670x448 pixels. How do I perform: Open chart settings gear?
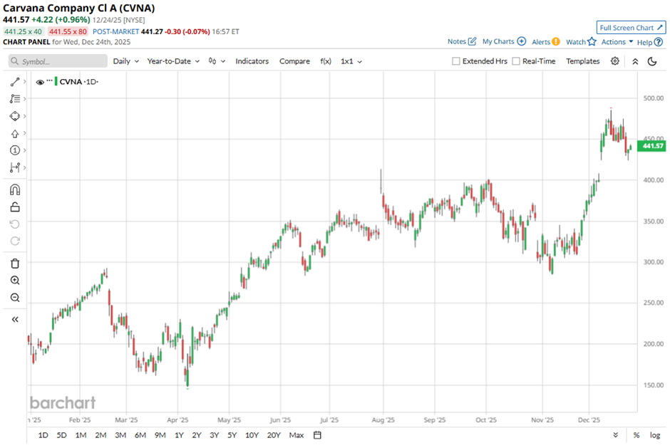615,61
